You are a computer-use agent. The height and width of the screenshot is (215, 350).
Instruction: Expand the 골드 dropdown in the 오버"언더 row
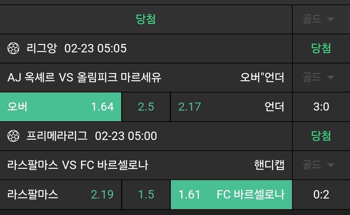click(x=321, y=78)
